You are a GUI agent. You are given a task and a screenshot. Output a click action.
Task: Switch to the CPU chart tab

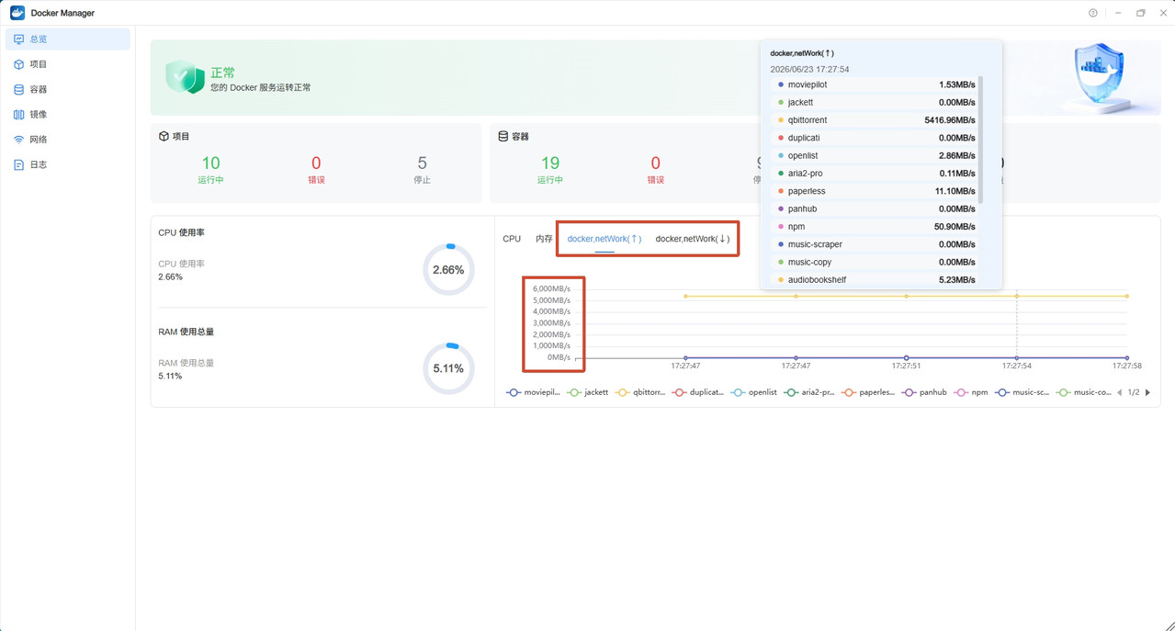(x=512, y=239)
